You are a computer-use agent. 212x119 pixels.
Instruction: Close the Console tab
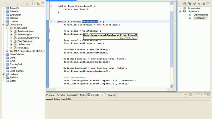pyautogui.click(x=102, y=95)
